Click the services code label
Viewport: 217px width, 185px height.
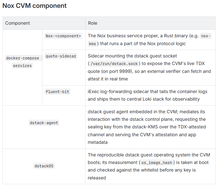pyautogui.click(x=22, y=66)
